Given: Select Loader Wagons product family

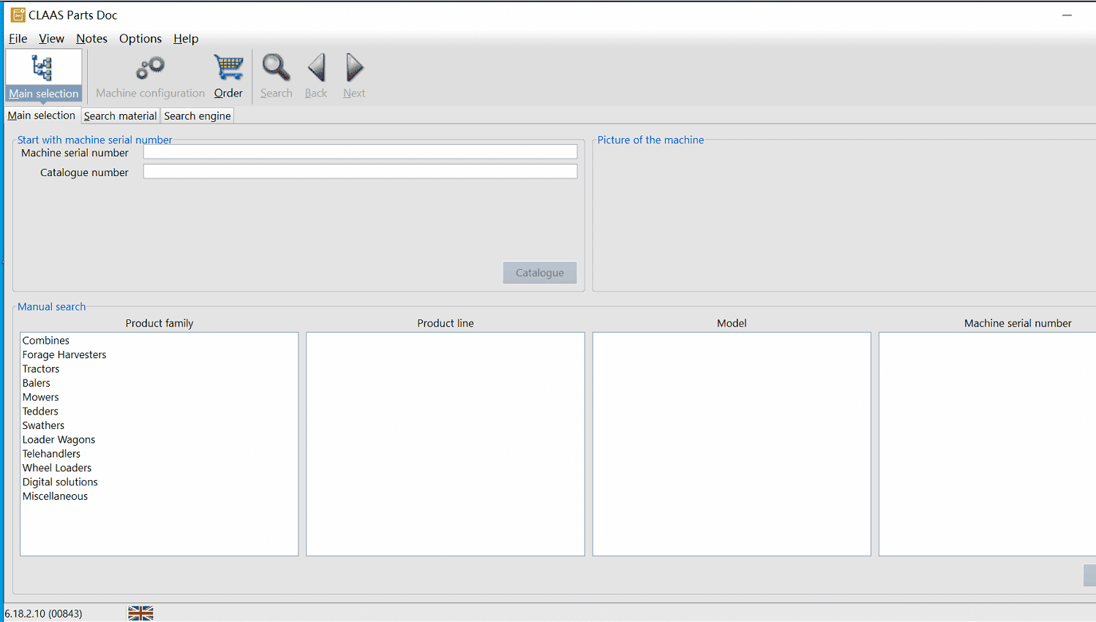Looking at the screenshot, I should [x=59, y=439].
